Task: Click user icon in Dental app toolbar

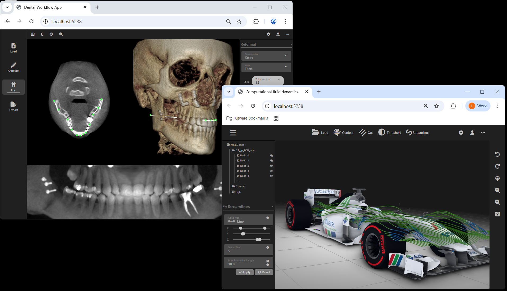Action: pos(278,34)
